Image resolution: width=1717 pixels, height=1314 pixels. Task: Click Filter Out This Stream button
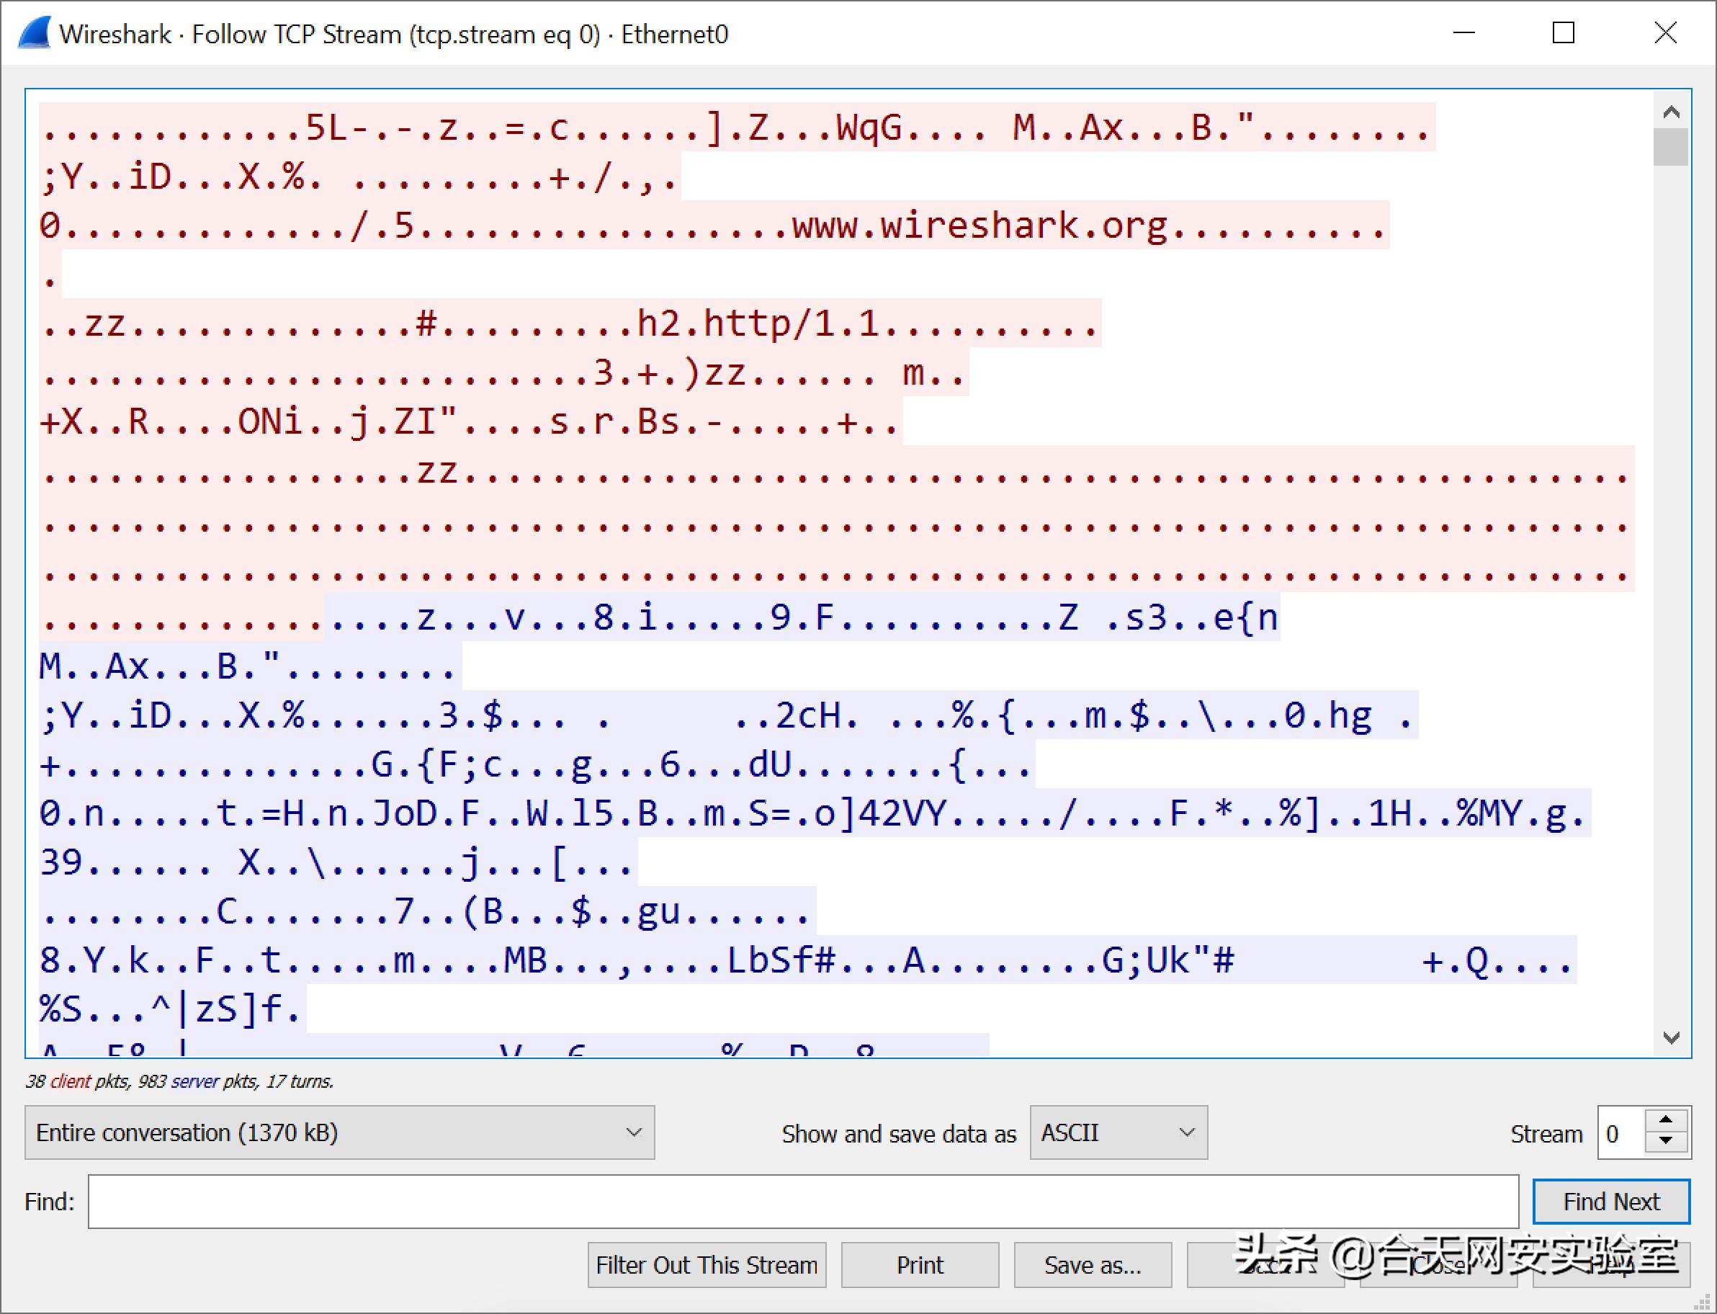pyautogui.click(x=706, y=1265)
